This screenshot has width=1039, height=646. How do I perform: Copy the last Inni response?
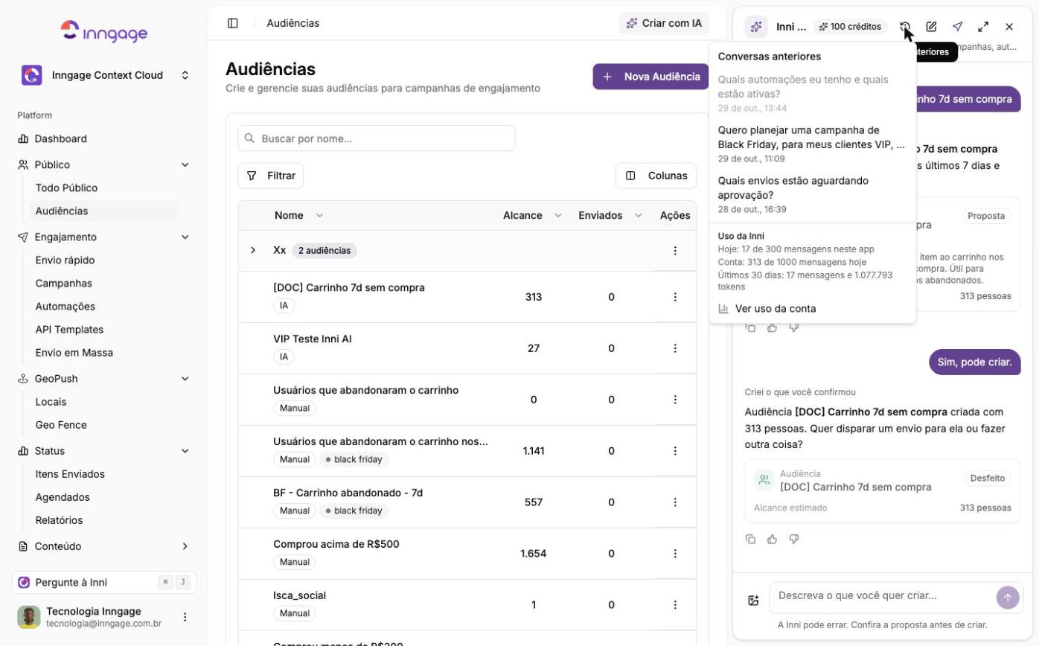[750, 539]
